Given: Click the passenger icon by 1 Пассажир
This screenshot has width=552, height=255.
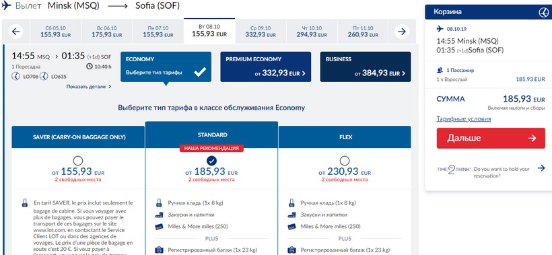Looking at the screenshot, I should pos(439,71).
